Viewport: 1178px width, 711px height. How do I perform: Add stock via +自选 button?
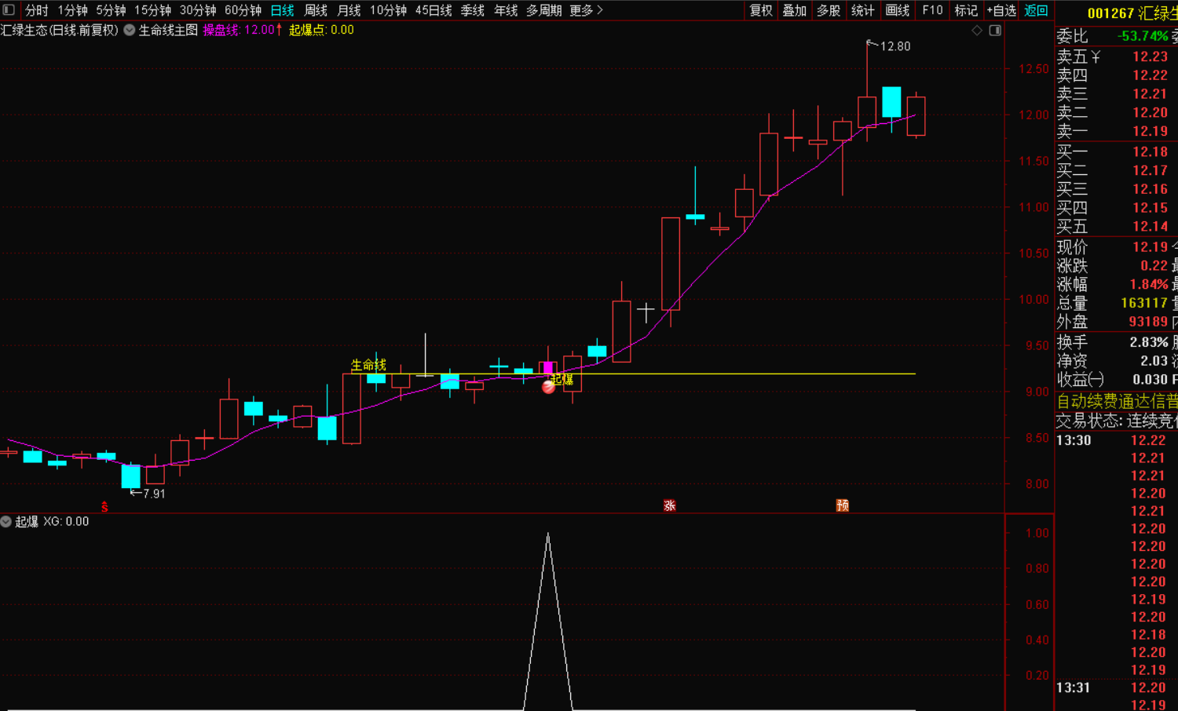tap(1001, 10)
